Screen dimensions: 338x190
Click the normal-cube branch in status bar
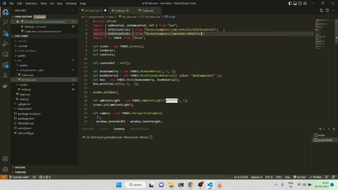tap(20, 177)
